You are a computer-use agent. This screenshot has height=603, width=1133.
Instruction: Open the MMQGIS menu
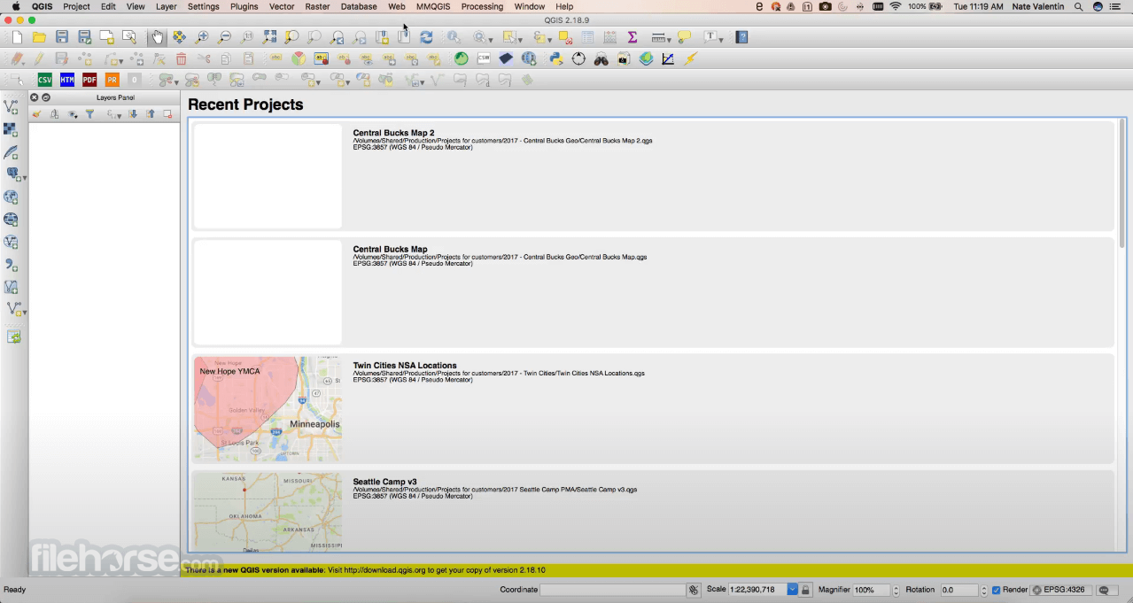[x=433, y=6]
